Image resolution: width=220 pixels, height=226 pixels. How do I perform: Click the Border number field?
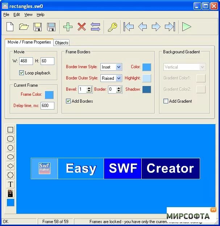[x=112, y=89]
